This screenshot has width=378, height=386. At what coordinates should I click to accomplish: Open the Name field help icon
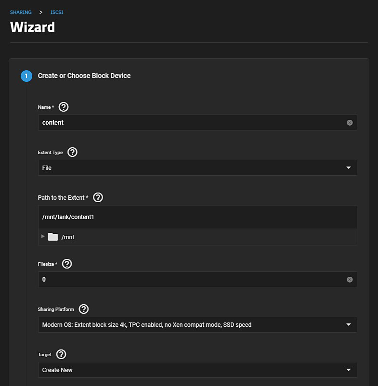coord(64,107)
